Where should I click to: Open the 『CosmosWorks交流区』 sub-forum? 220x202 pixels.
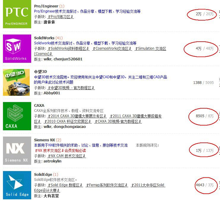pyautogui.click(x=112, y=48)
